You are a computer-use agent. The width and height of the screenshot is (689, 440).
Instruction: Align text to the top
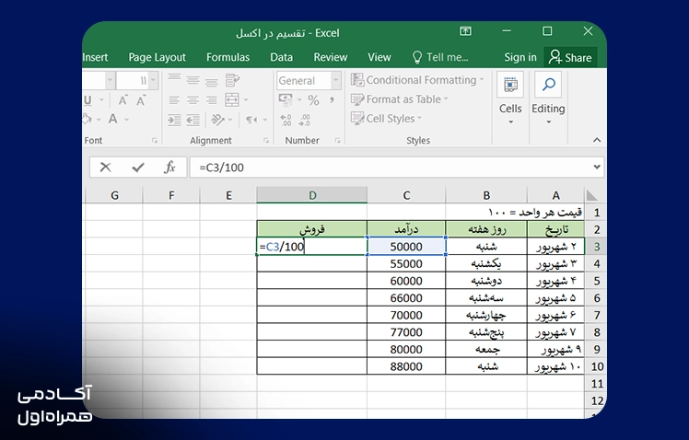(174, 80)
